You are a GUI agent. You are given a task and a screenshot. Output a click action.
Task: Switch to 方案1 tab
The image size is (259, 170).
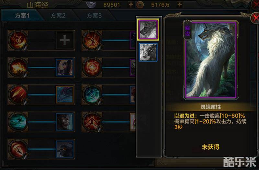point(22,15)
